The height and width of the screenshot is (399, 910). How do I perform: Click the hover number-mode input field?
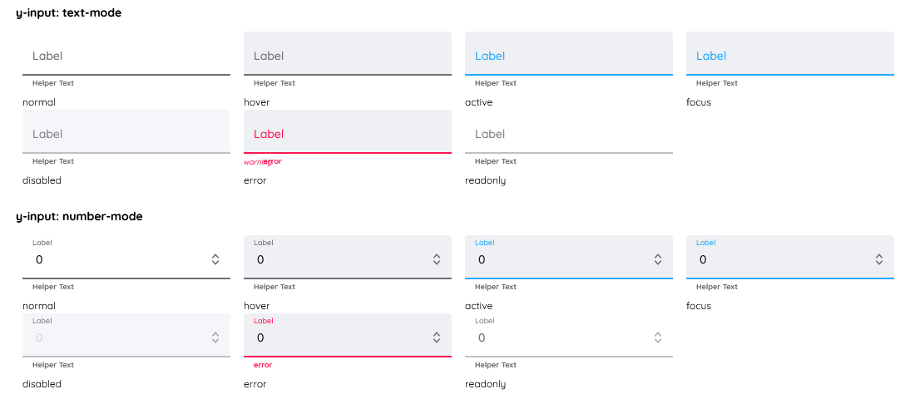pyautogui.click(x=338, y=259)
